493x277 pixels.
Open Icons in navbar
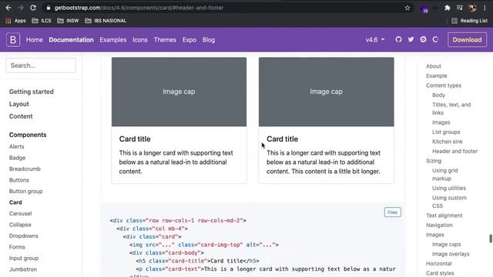(x=140, y=40)
